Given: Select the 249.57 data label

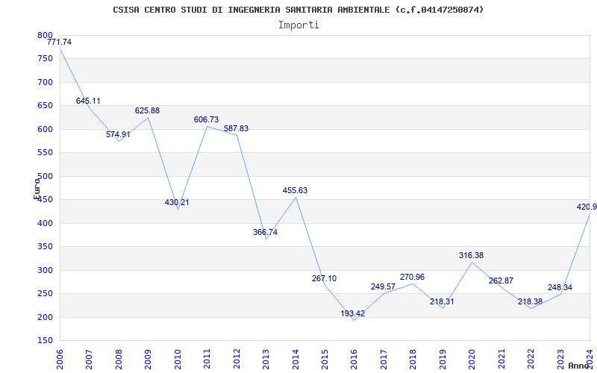Looking at the screenshot, I should 384,287.
